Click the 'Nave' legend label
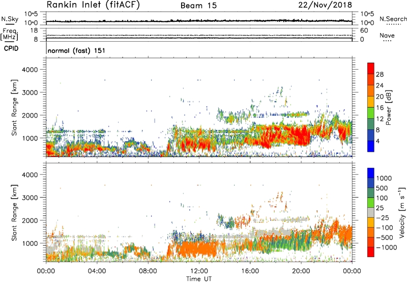The image size is (407, 282). point(387,35)
